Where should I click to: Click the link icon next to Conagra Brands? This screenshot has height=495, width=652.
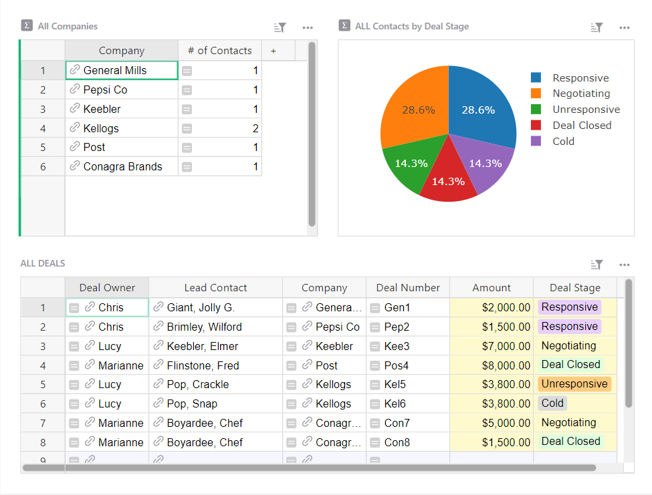click(74, 166)
